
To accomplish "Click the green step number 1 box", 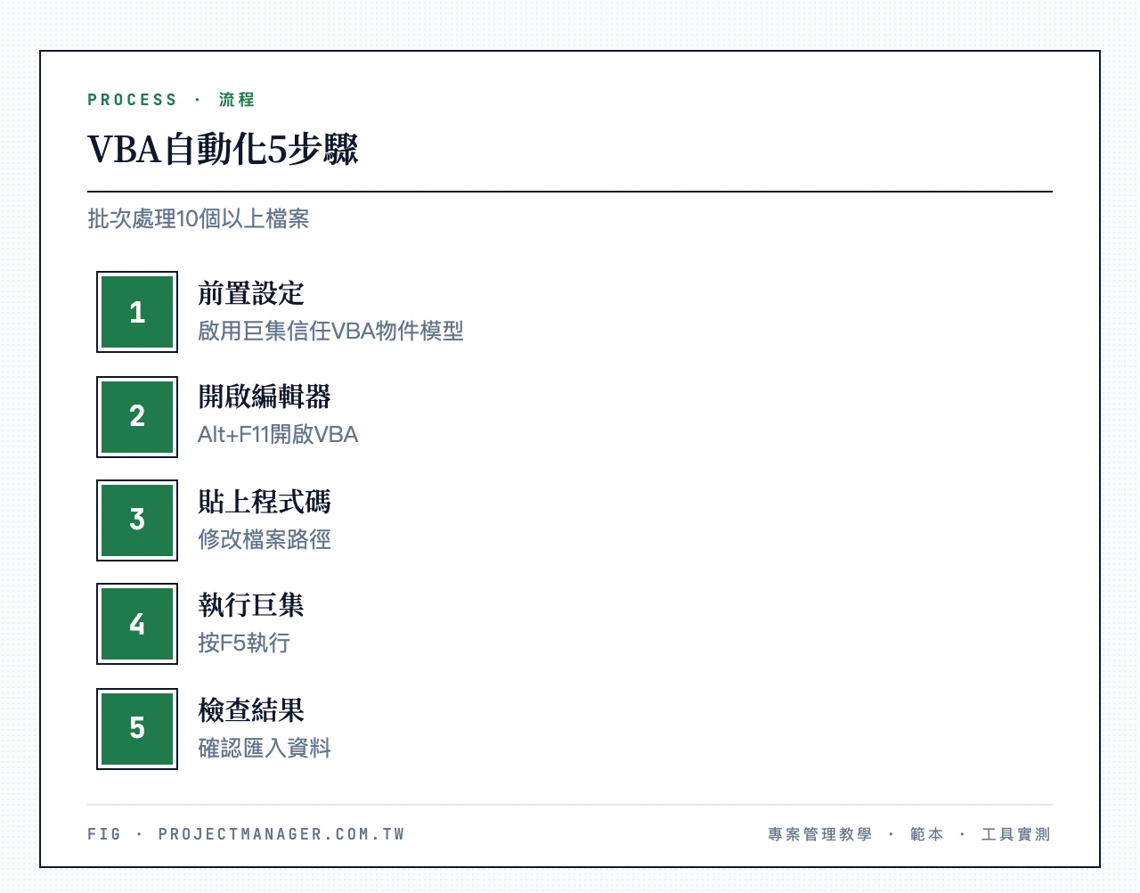I will pos(137,312).
